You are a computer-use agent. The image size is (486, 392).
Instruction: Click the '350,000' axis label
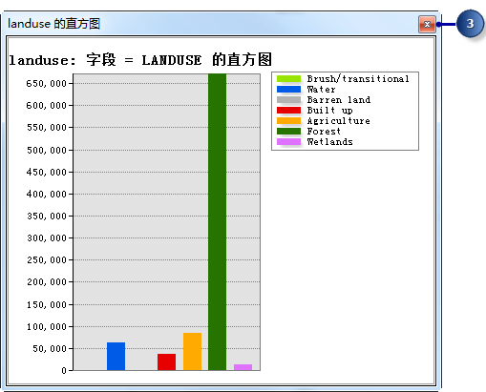coord(47,217)
